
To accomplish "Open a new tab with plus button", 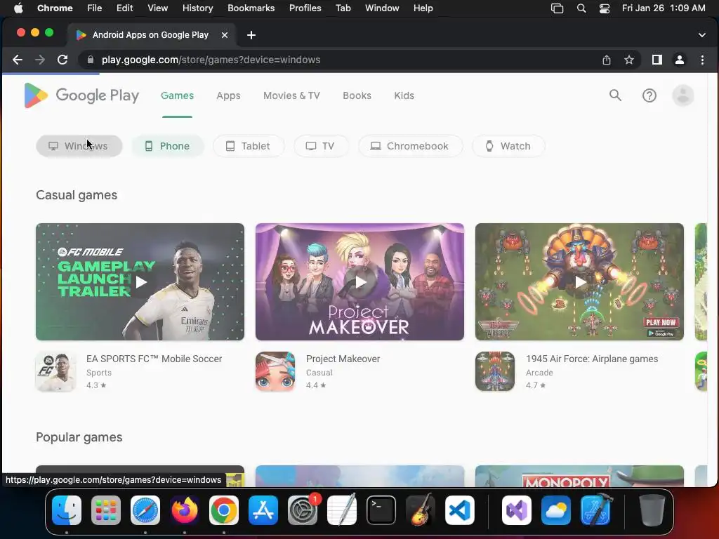I will click(251, 35).
